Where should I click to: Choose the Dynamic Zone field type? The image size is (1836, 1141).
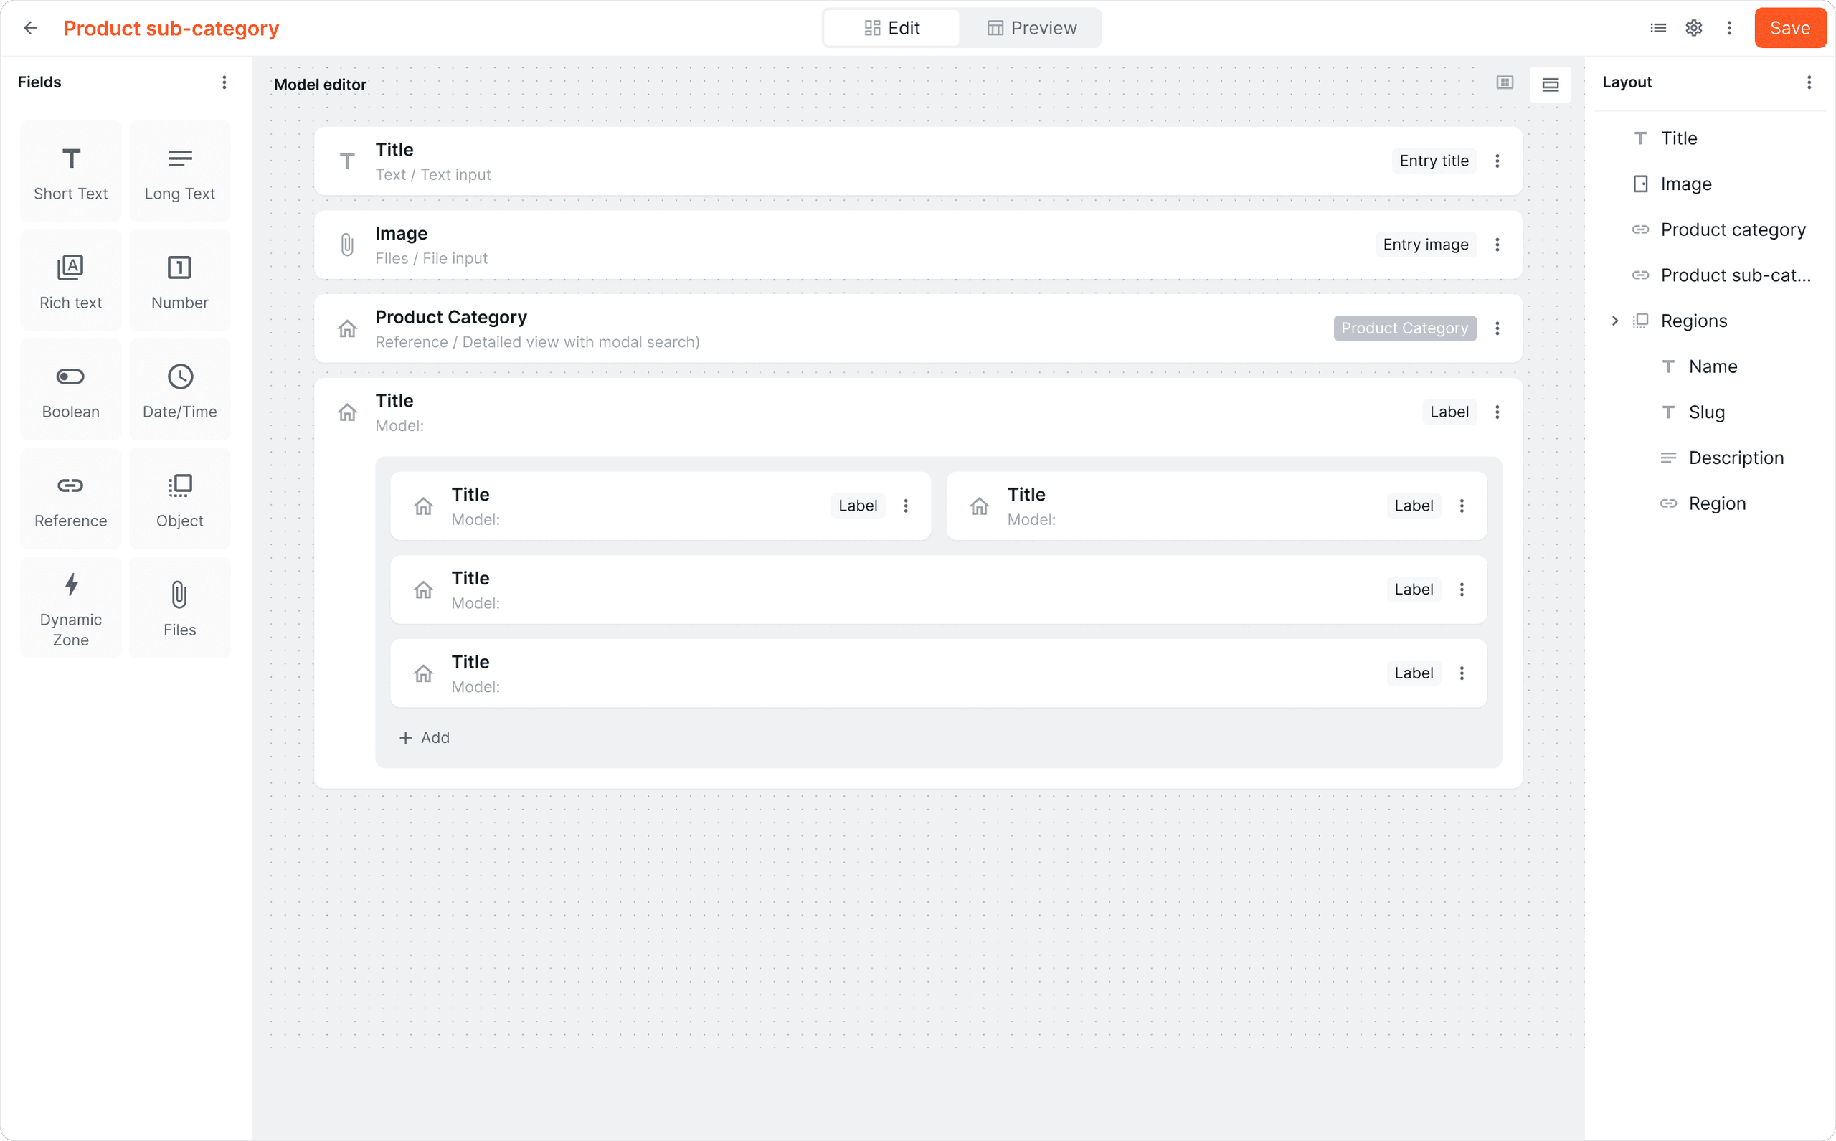coord(71,607)
